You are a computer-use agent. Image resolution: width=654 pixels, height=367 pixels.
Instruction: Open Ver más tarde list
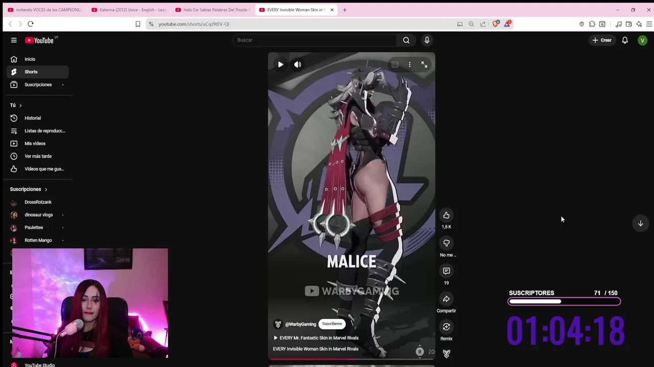pyautogui.click(x=38, y=156)
